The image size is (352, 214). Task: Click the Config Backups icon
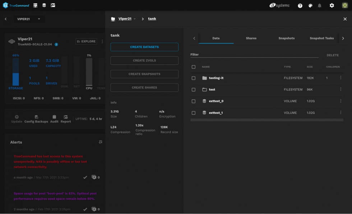click(36, 117)
